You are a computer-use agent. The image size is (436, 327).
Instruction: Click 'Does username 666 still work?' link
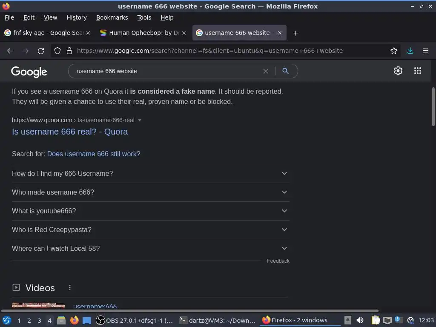click(94, 154)
